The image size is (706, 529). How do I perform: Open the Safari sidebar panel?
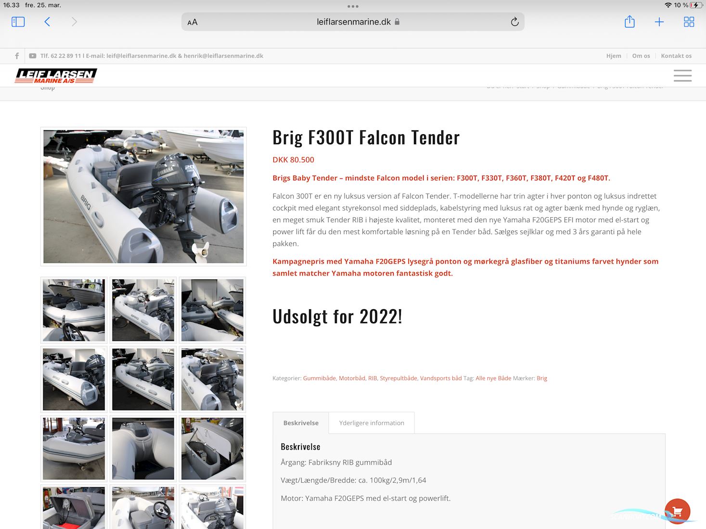point(18,22)
